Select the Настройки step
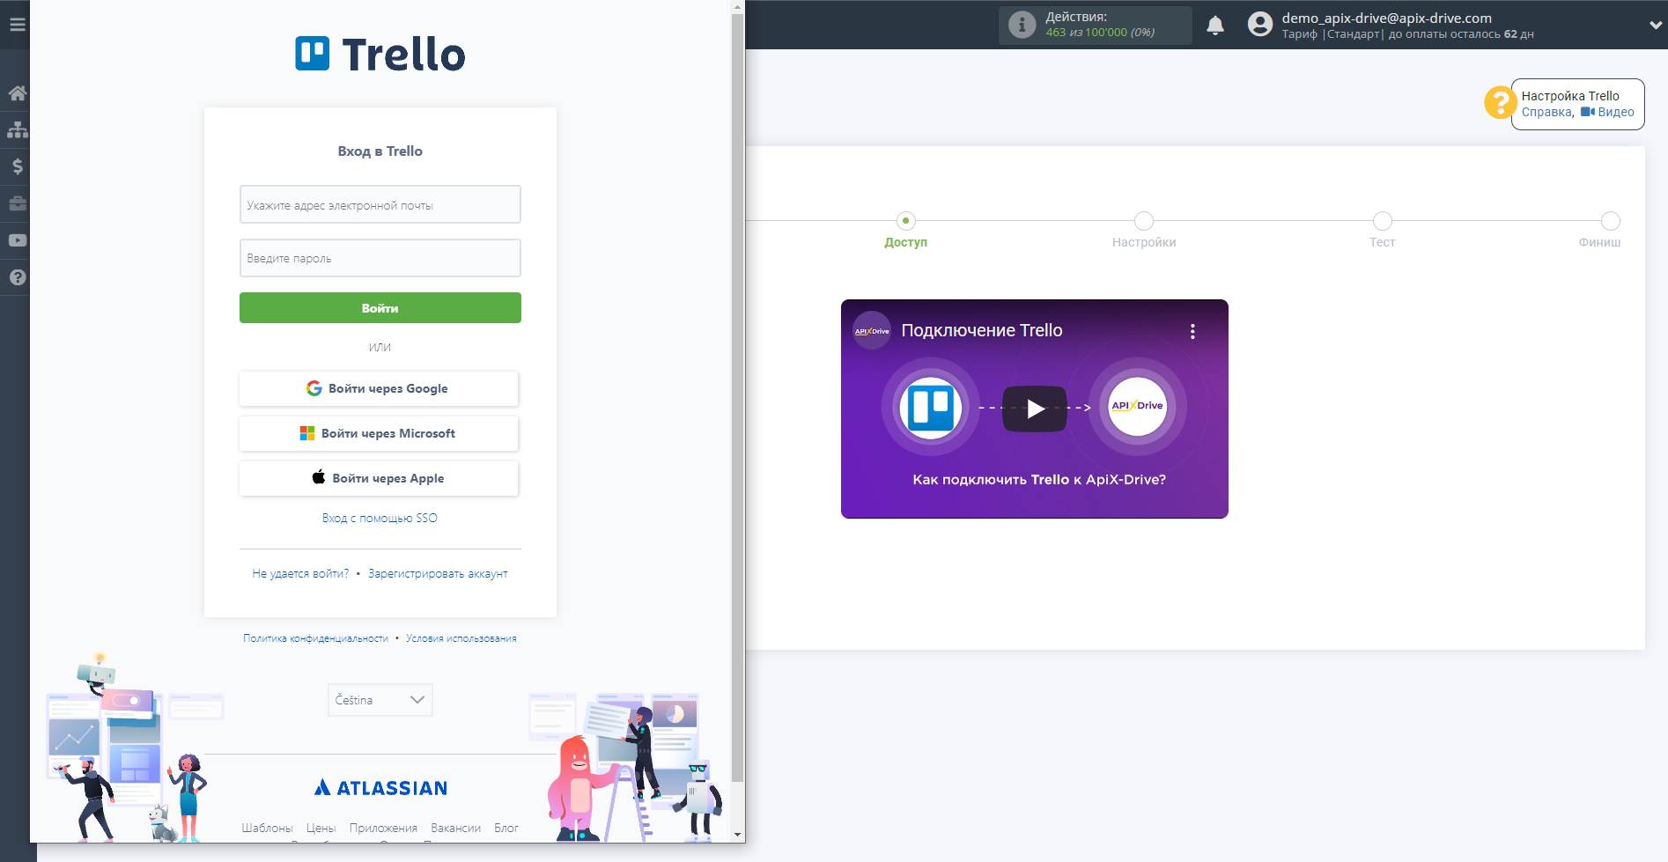Screen dimensions: 1668x862 (x=1143, y=230)
